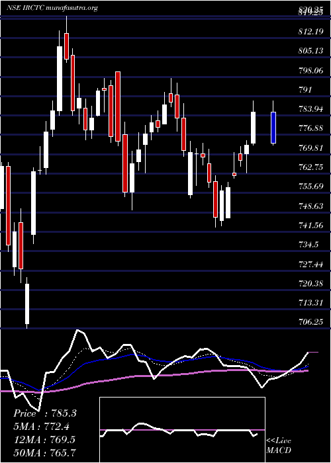Screen dimensions: 331x463
Task: Click the 805.13 price axis label
Action: coord(311,51)
